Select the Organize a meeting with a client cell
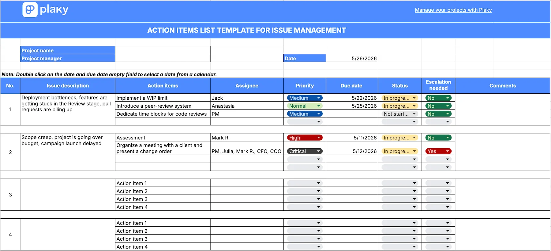Viewport: 551px width, 251px height. (x=163, y=148)
